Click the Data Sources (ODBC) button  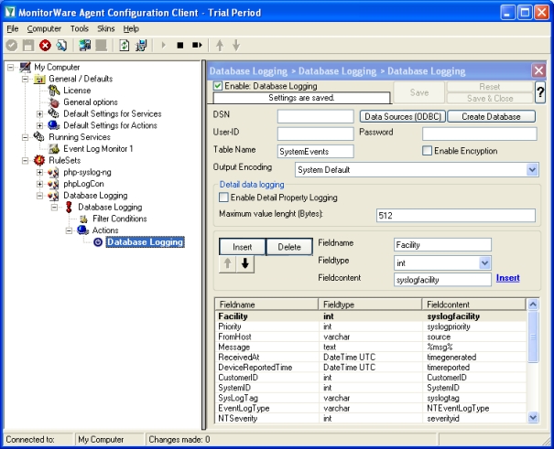click(403, 116)
